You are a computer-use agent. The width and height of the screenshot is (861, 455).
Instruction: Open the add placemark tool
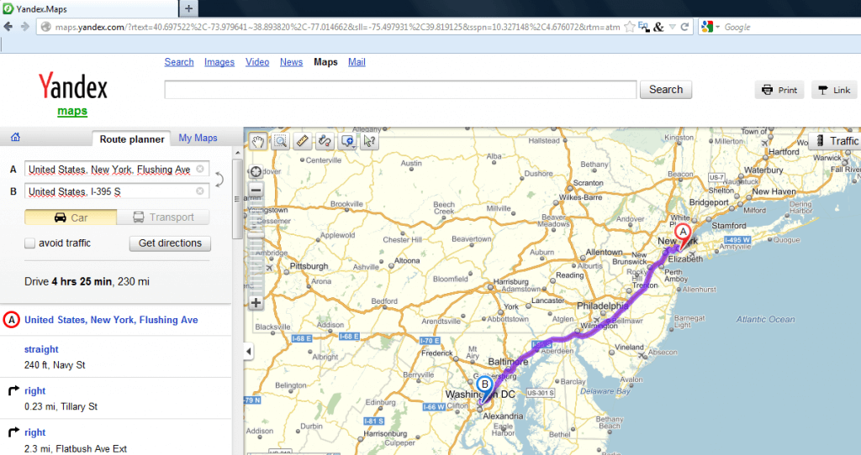[347, 141]
